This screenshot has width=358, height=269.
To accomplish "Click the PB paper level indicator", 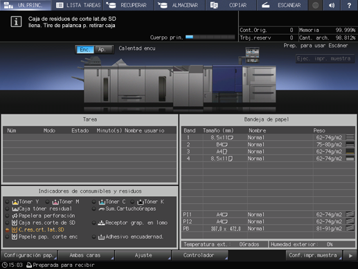I will [x=350, y=228].
